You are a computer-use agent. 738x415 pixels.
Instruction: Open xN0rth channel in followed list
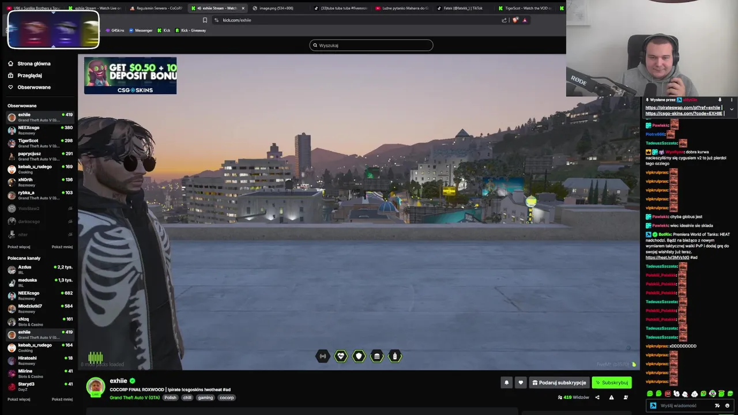[40, 182]
